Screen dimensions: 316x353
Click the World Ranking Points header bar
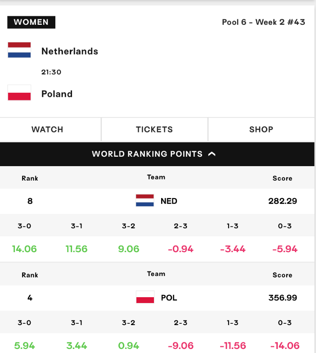[x=157, y=154]
